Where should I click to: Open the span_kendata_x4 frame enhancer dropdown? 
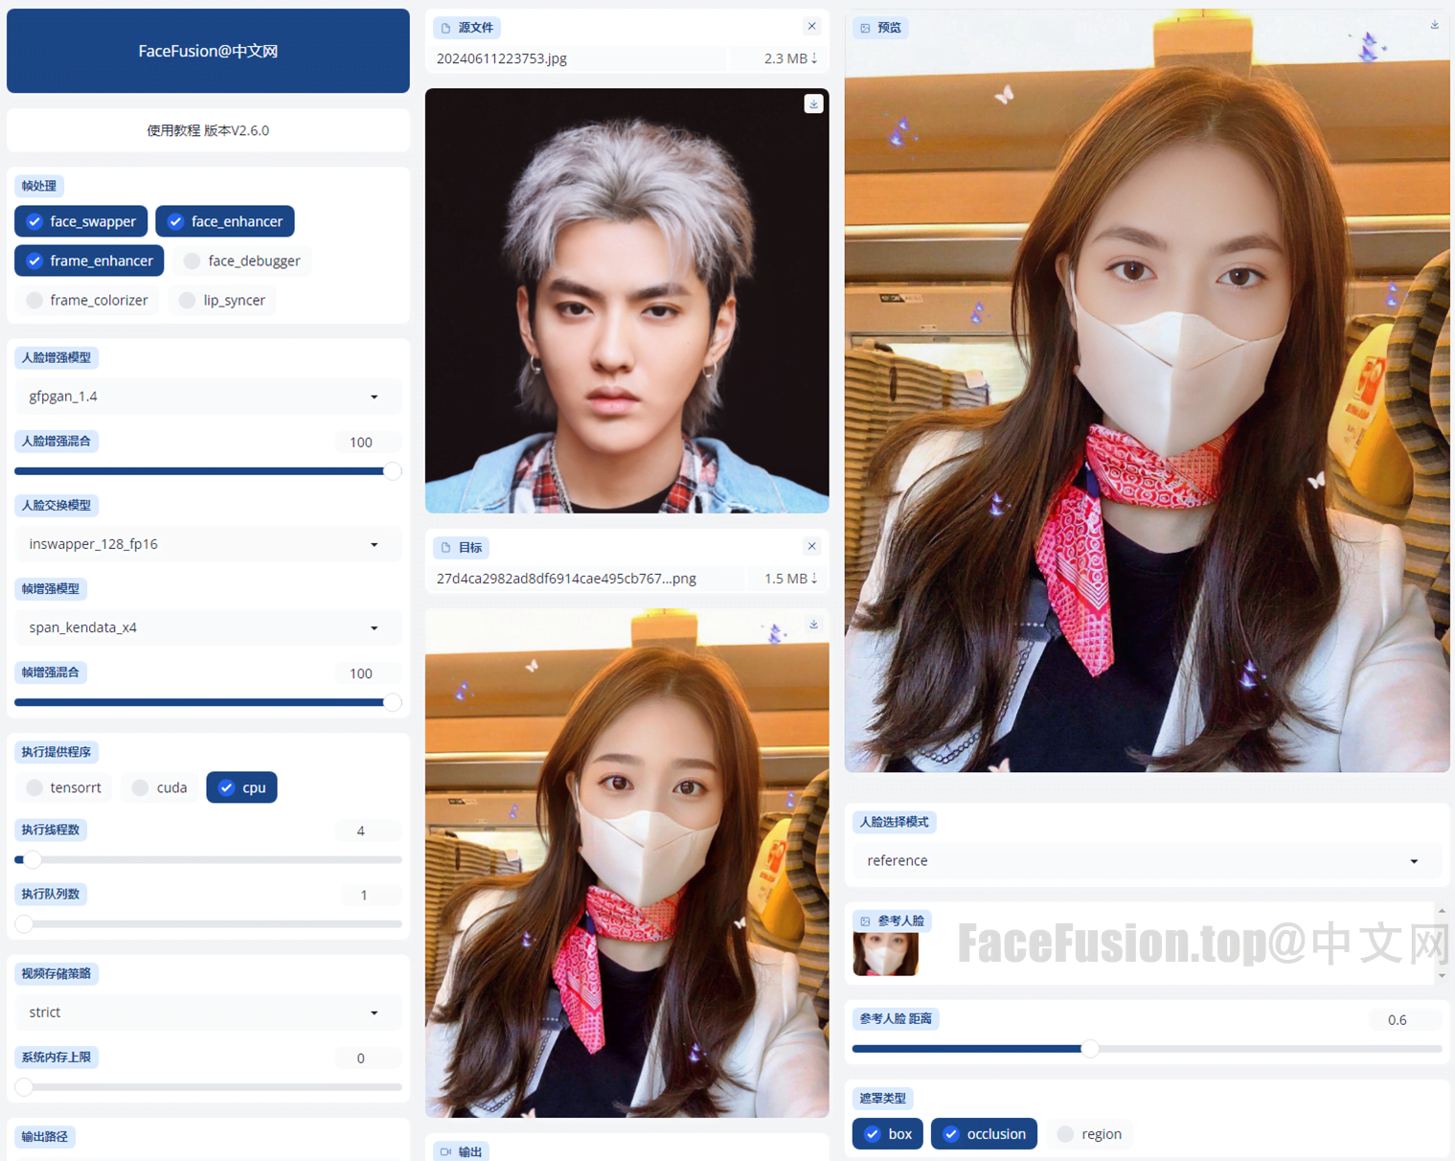tap(208, 627)
